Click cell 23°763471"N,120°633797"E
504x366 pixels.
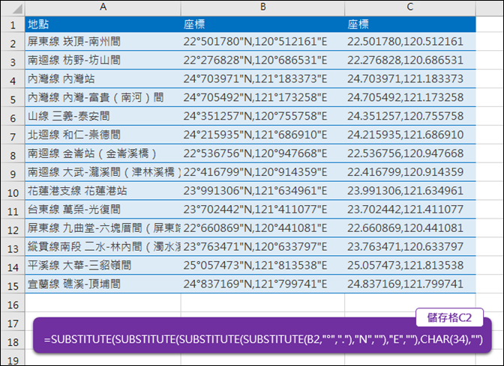(263, 246)
